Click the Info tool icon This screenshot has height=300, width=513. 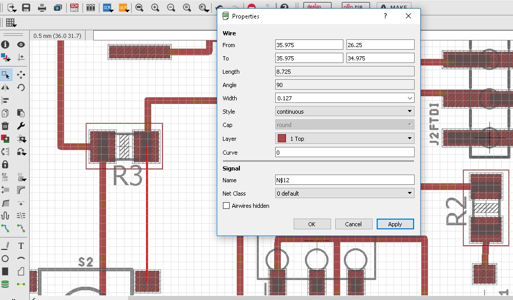tap(5, 45)
